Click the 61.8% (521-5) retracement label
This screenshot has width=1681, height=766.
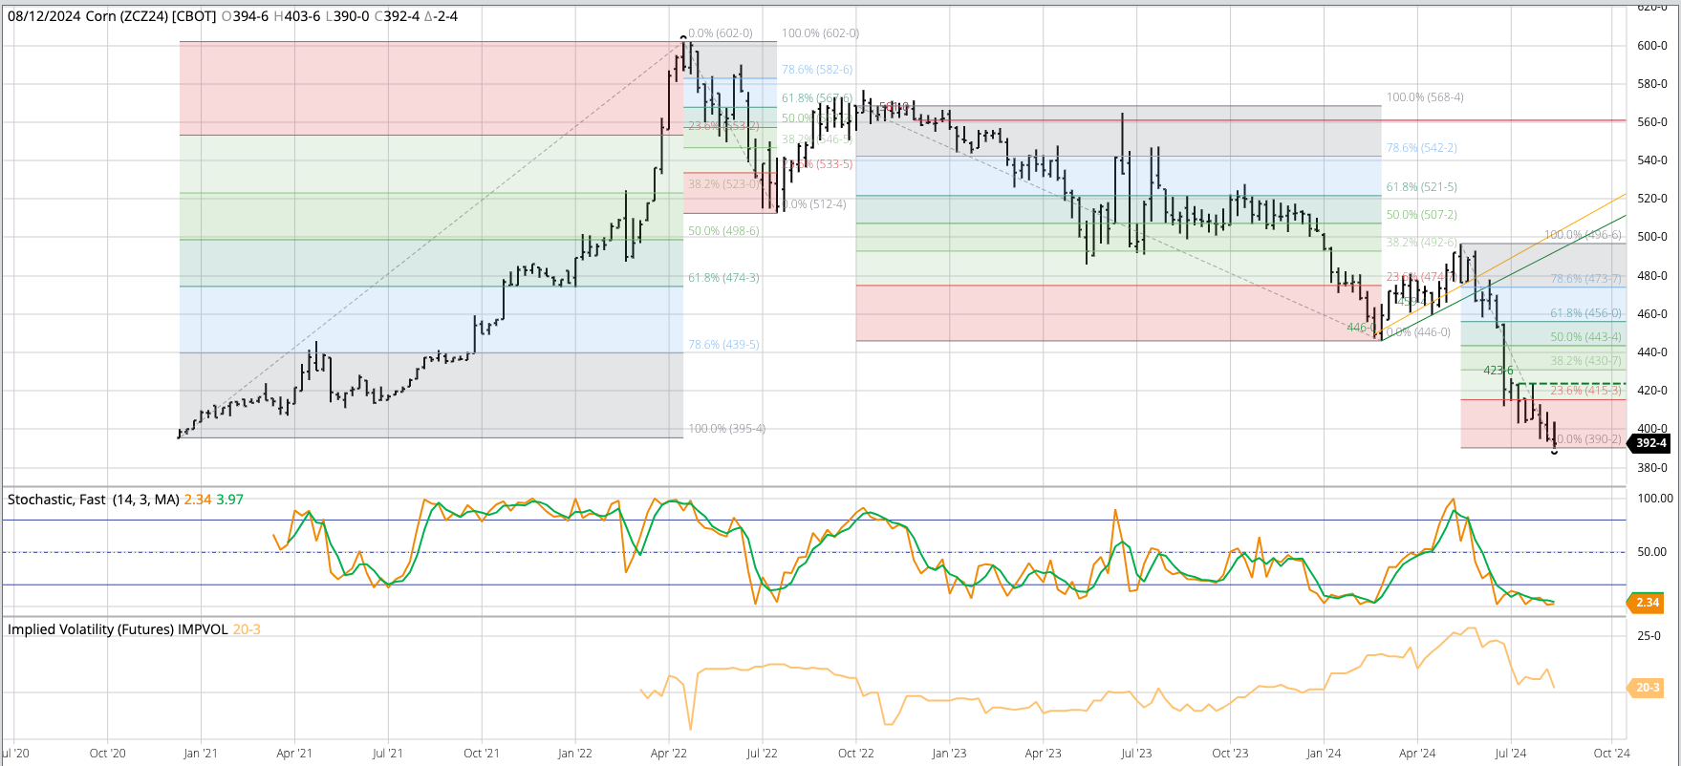tap(1421, 187)
